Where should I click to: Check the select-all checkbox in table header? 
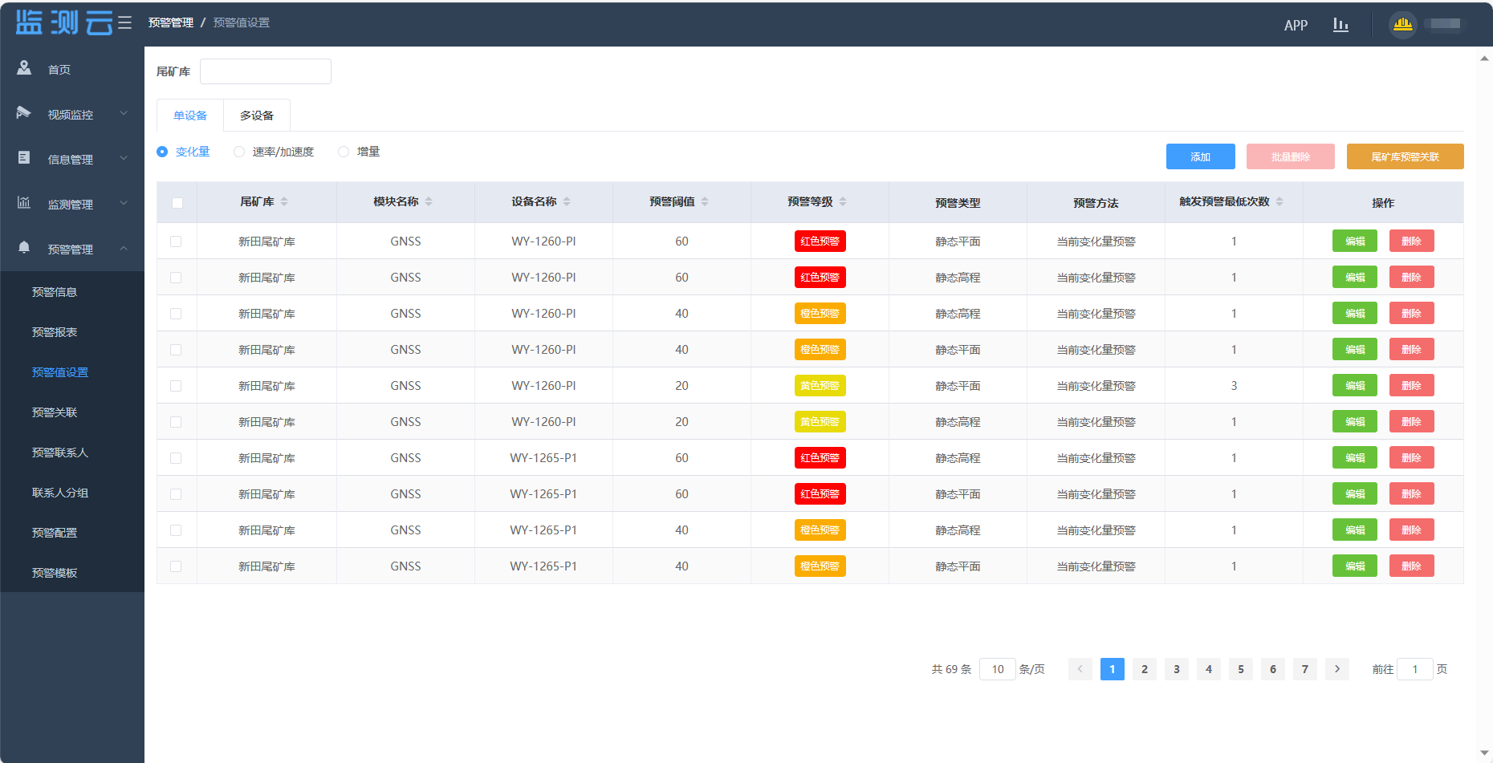(177, 203)
